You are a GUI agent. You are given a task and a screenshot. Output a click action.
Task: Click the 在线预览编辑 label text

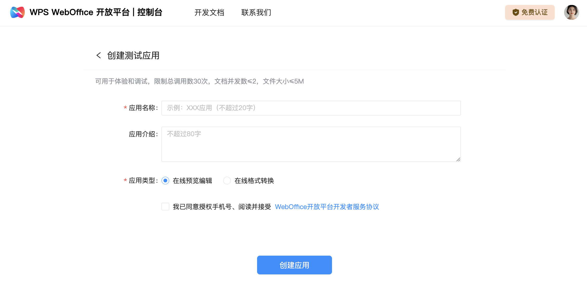192,180
